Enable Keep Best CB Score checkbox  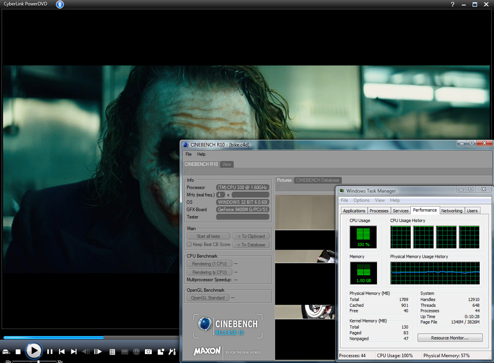pos(189,245)
